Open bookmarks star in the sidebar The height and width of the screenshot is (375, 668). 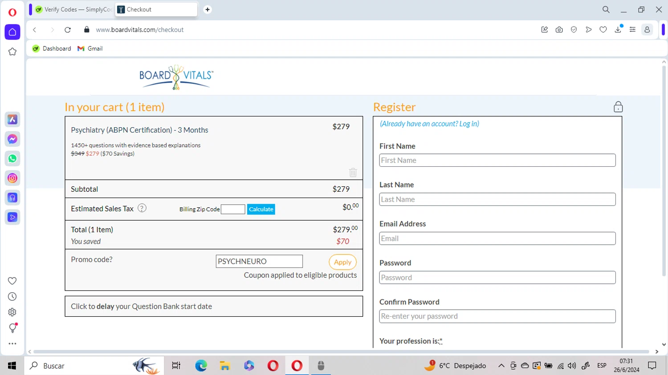(12, 52)
